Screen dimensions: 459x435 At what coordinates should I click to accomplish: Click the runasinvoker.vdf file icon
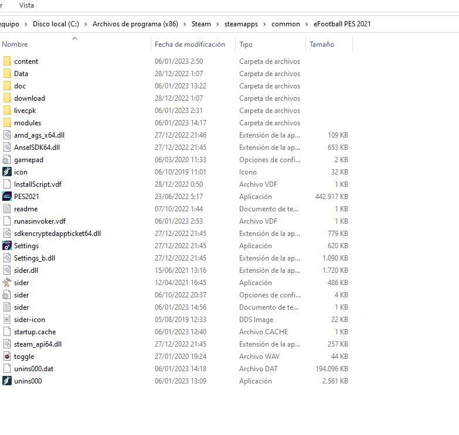coord(7,221)
